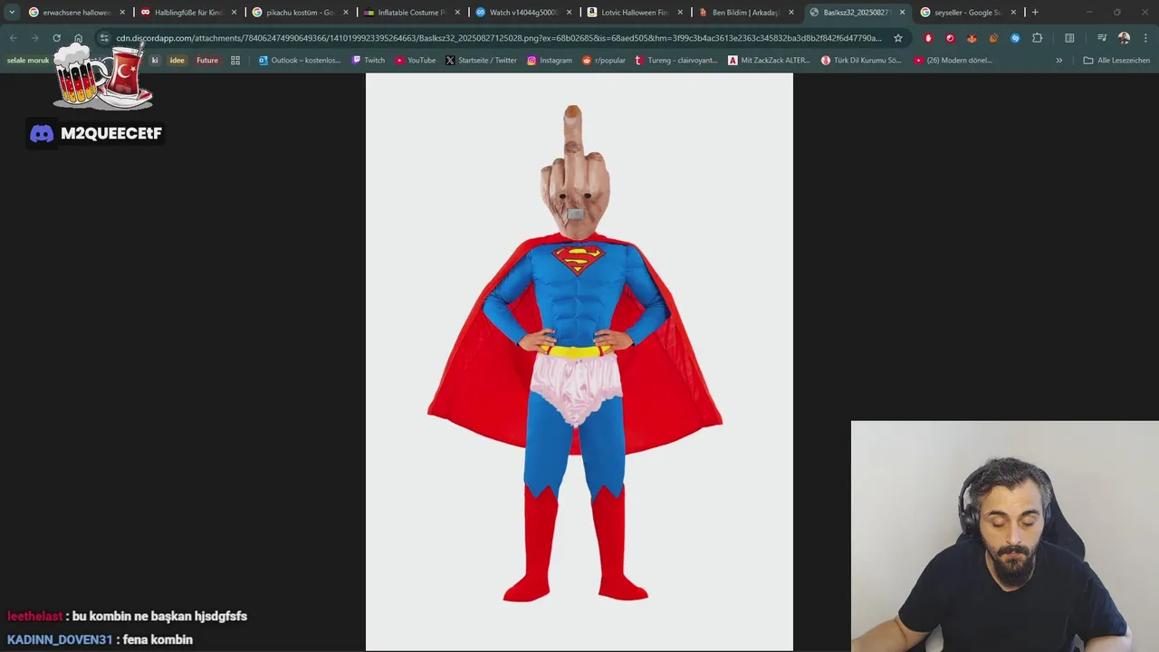Bookmark this page with the star
This screenshot has height=652, width=1159.
pyautogui.click(x=898, y=38)
